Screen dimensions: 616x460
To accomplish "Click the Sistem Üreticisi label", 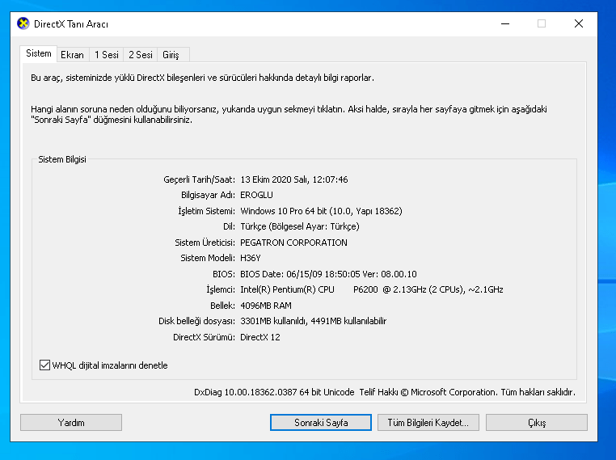I will pyautogui.click(x=205, y=243).
